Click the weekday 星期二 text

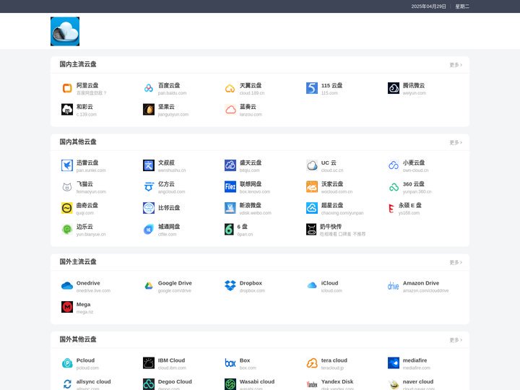tap(462, 6)
